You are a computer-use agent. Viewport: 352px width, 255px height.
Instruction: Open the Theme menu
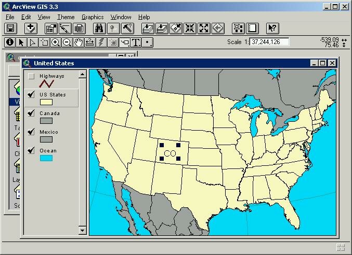pyautogui.click(x=66, y=17)
